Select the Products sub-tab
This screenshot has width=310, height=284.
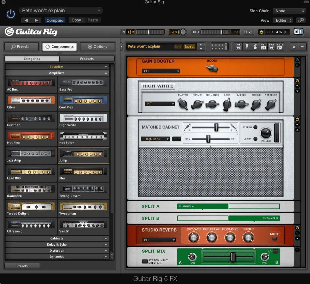[87, 59]
